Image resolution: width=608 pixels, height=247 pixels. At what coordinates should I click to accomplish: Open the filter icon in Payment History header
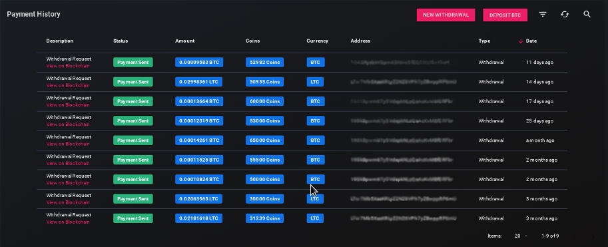pyautogui.click(x=543, y=15)
